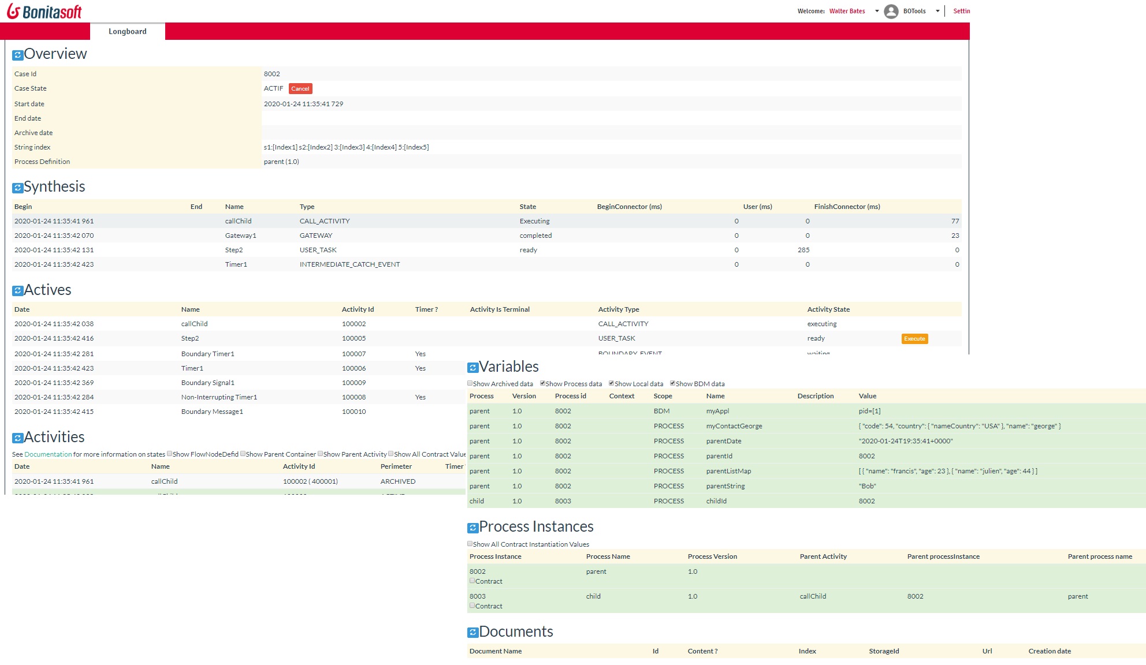Click refresh icon beside Documents heading

click(472, 633)
